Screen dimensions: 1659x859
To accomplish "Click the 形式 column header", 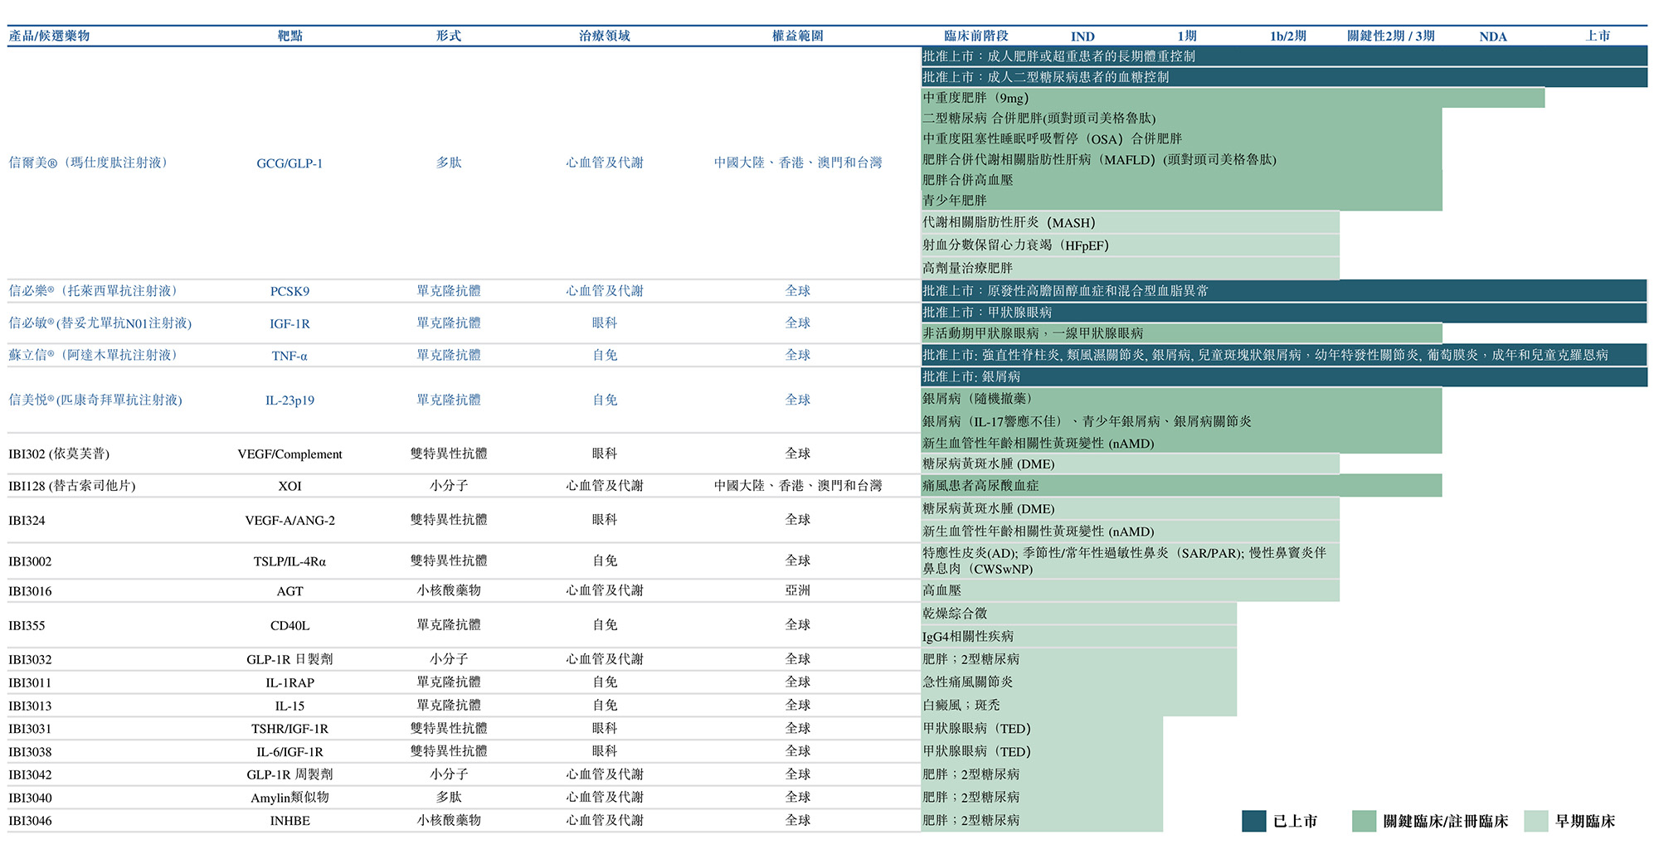I will [449, 36].
